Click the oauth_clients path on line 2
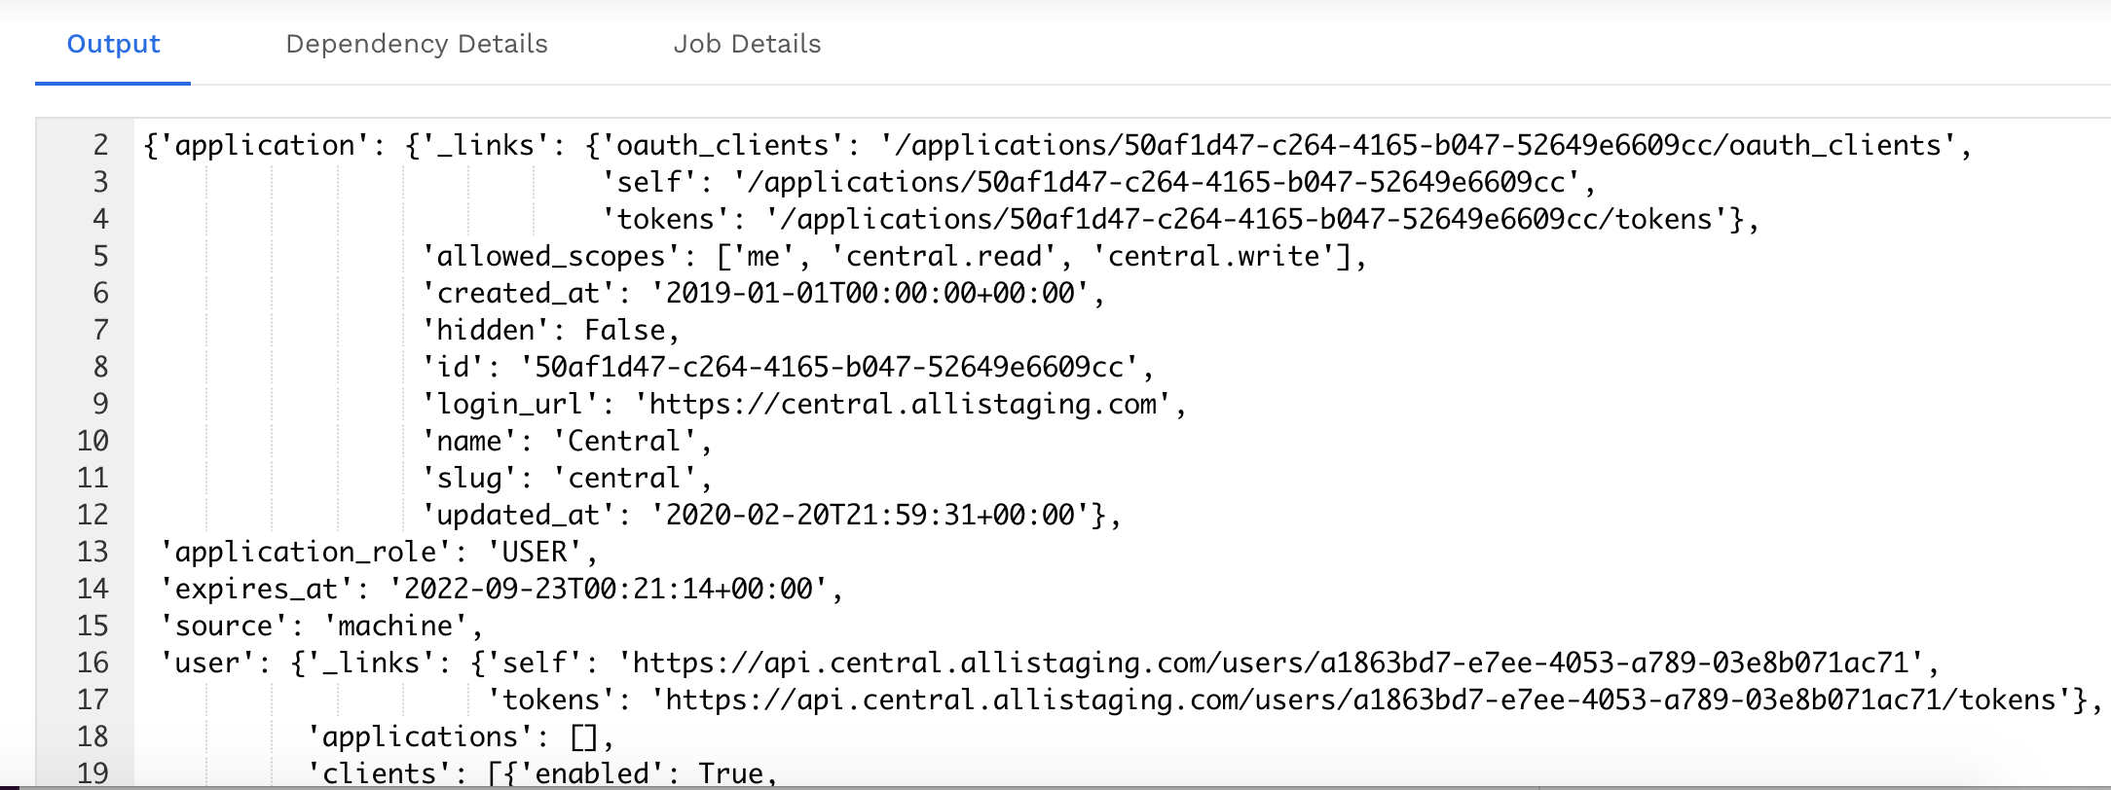The image size is (2111, 790). pos(1315,144)
